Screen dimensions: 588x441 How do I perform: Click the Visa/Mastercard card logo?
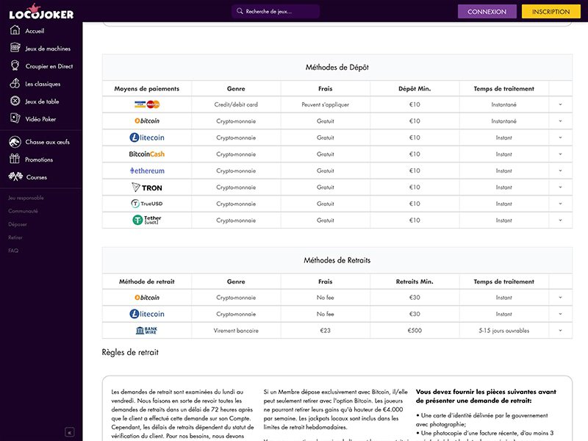147,104
